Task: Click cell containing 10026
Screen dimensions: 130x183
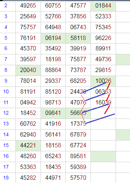Action: 103,81
